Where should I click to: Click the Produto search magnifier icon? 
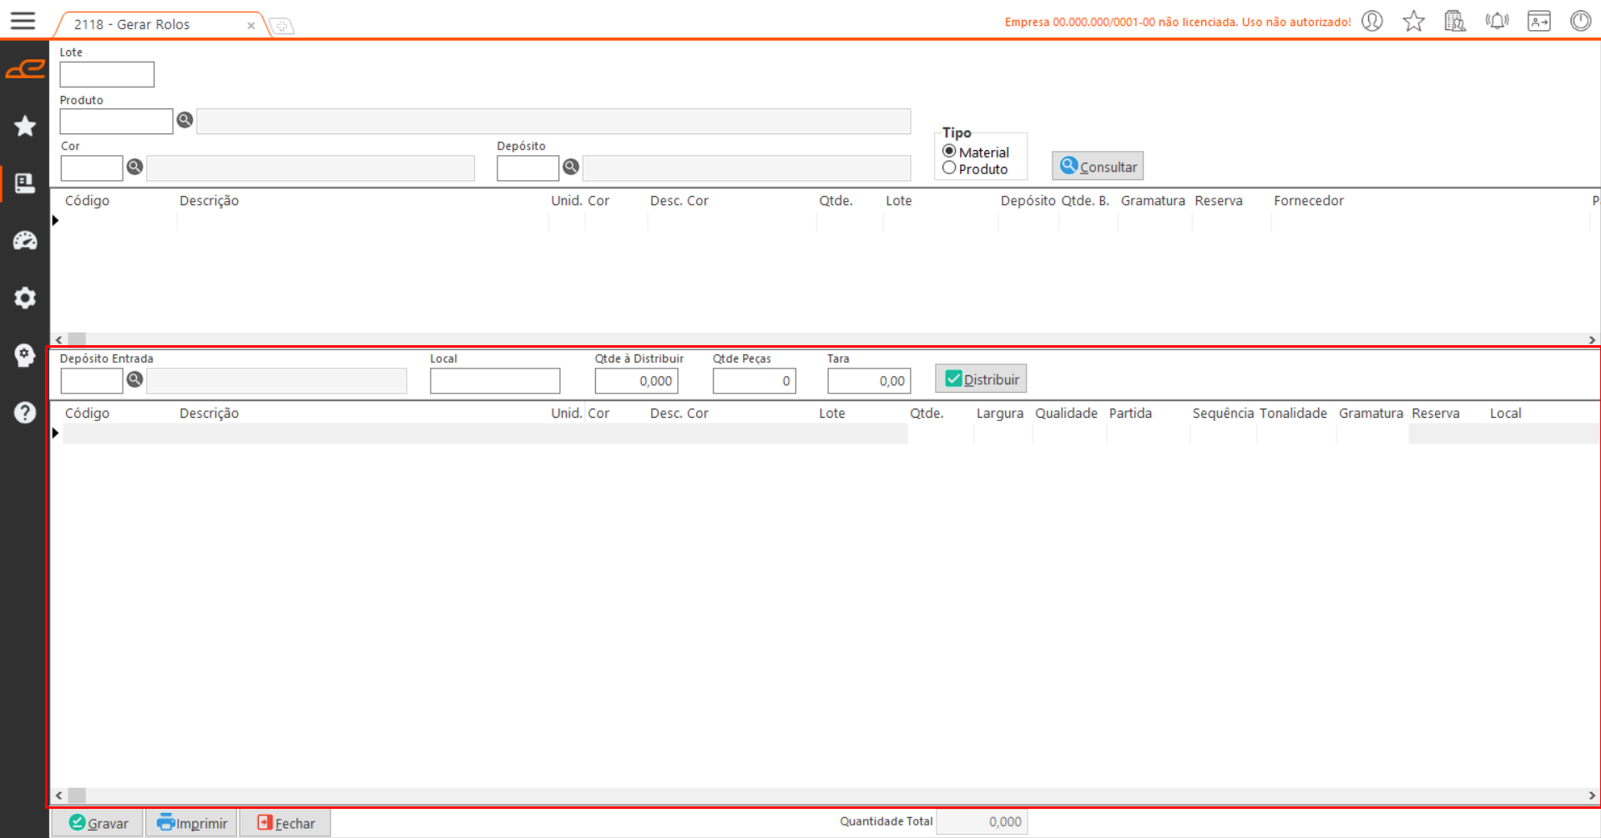coord(184,120)
